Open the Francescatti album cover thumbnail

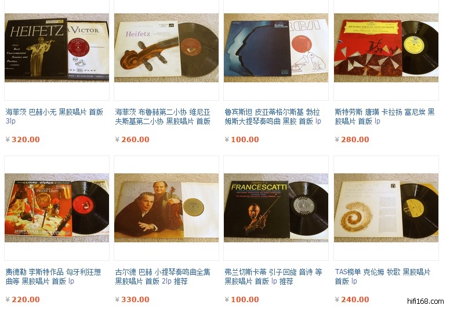pos(276,208)
